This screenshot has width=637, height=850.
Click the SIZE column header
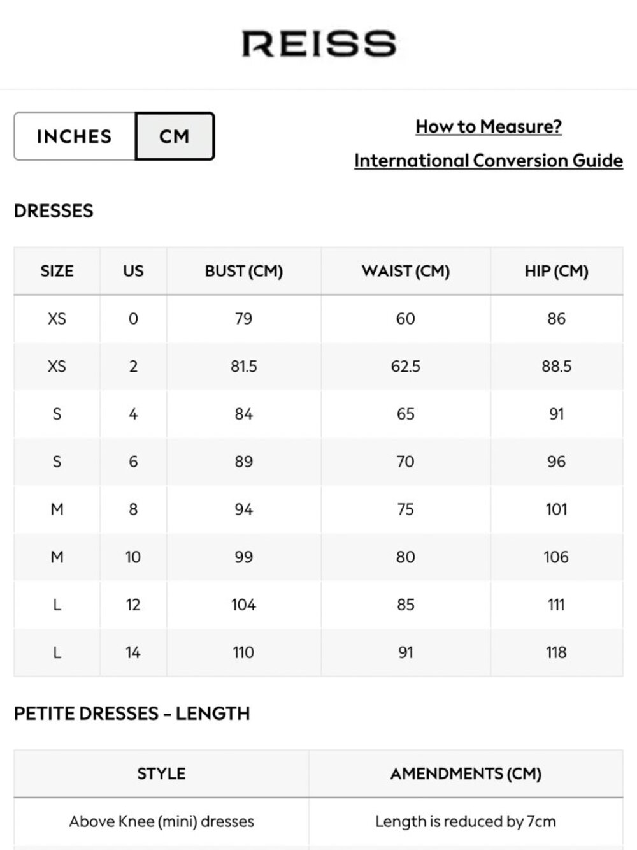tap(57, 271)
